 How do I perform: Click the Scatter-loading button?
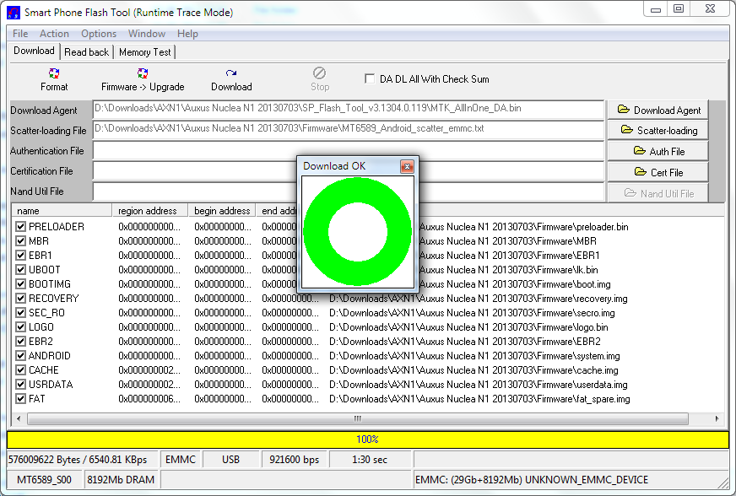pos(658,130)
